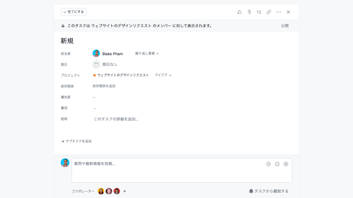Open the 優先度 field value dropdown
Image resolution: width=353 pixels, height=198 pixels.
click(x=94, y=97)
